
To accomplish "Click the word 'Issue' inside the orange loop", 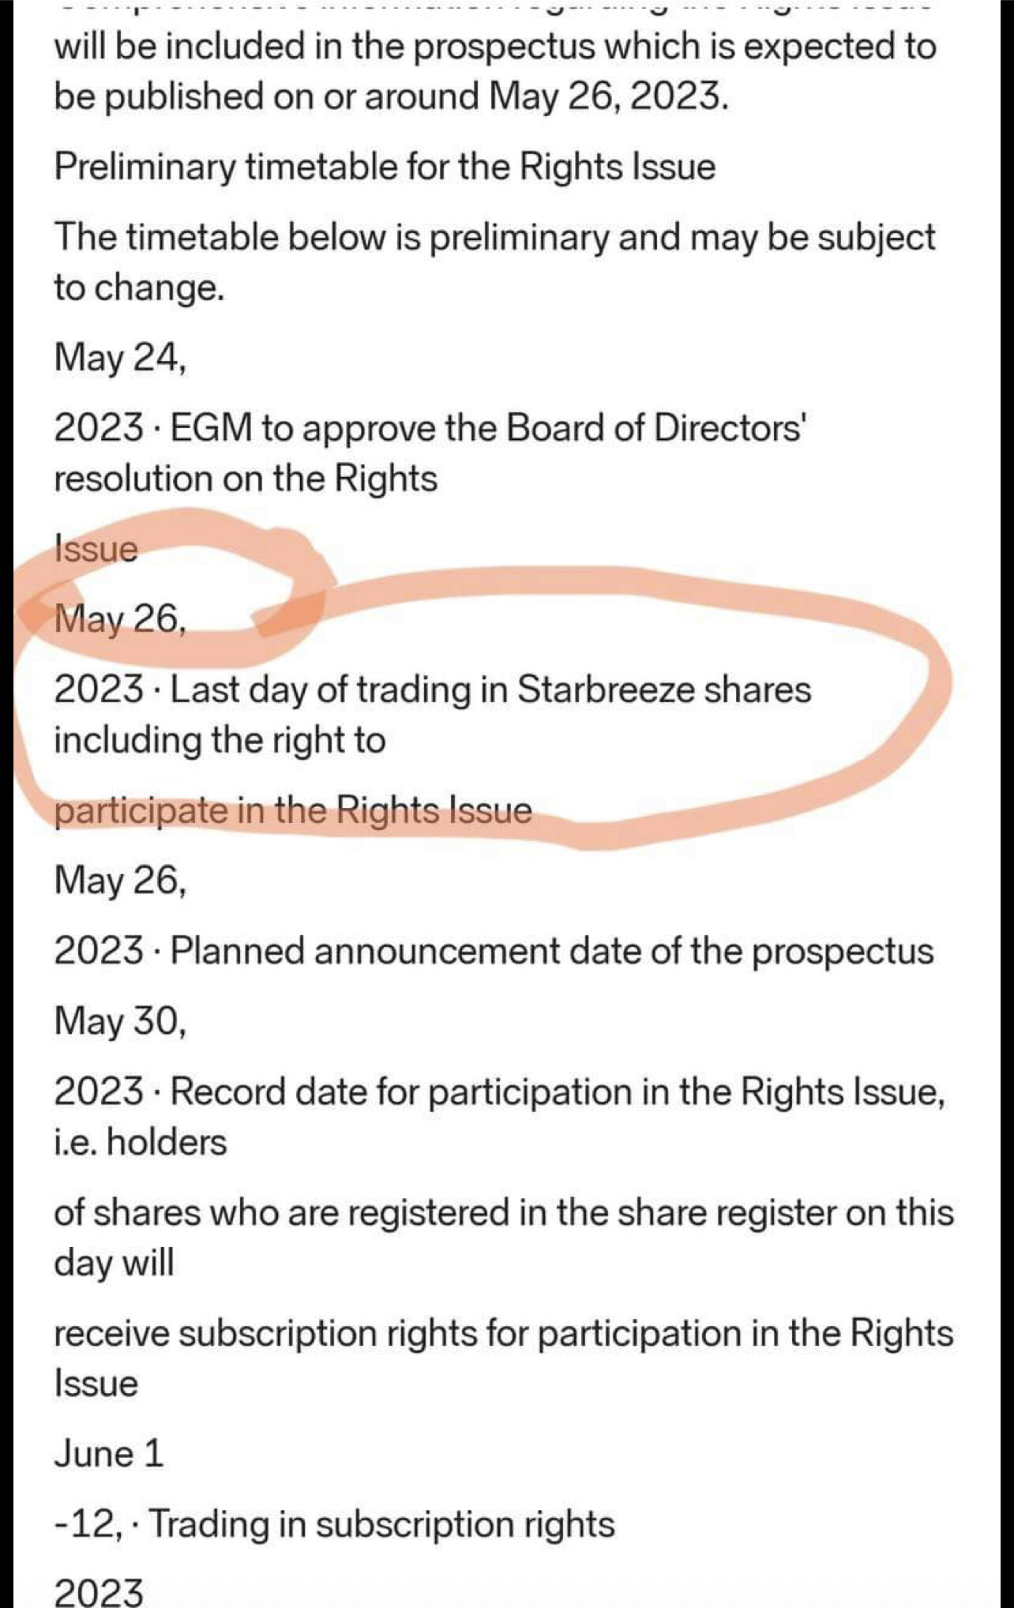I will click(x=96, y=549).
